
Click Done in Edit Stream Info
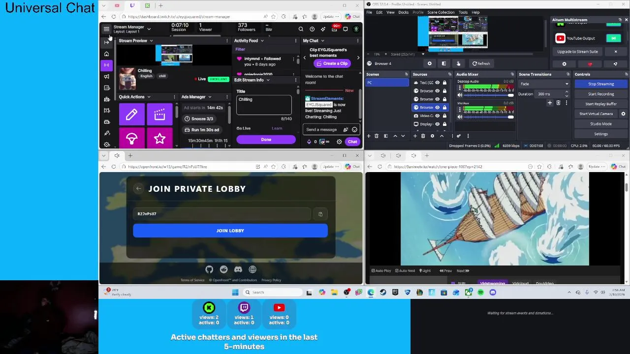coord(266,140)
